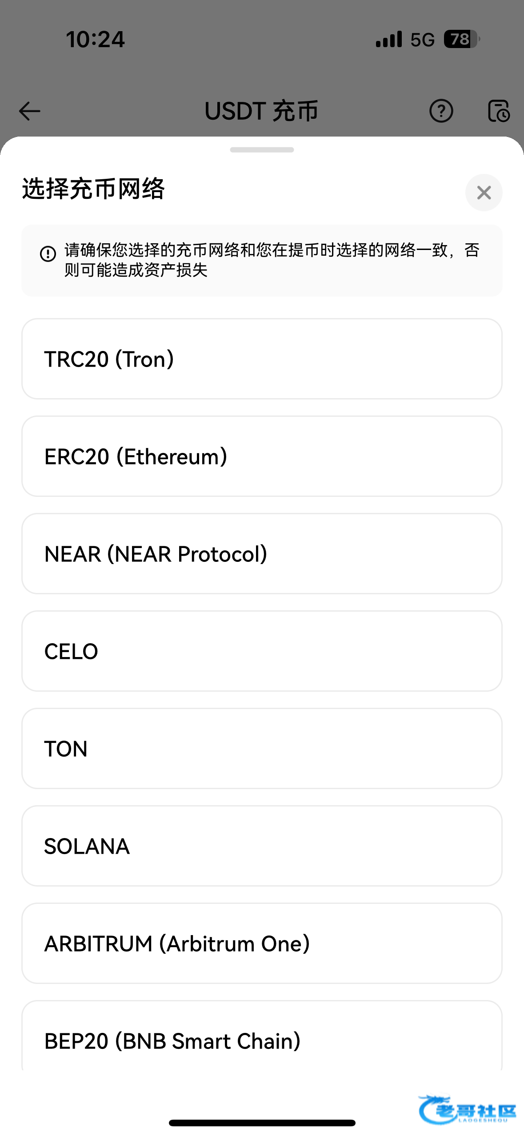Choose ERC20 (Ethereum) network
Viewport: 524px width, 1137px height.
[x=262, y=456]
